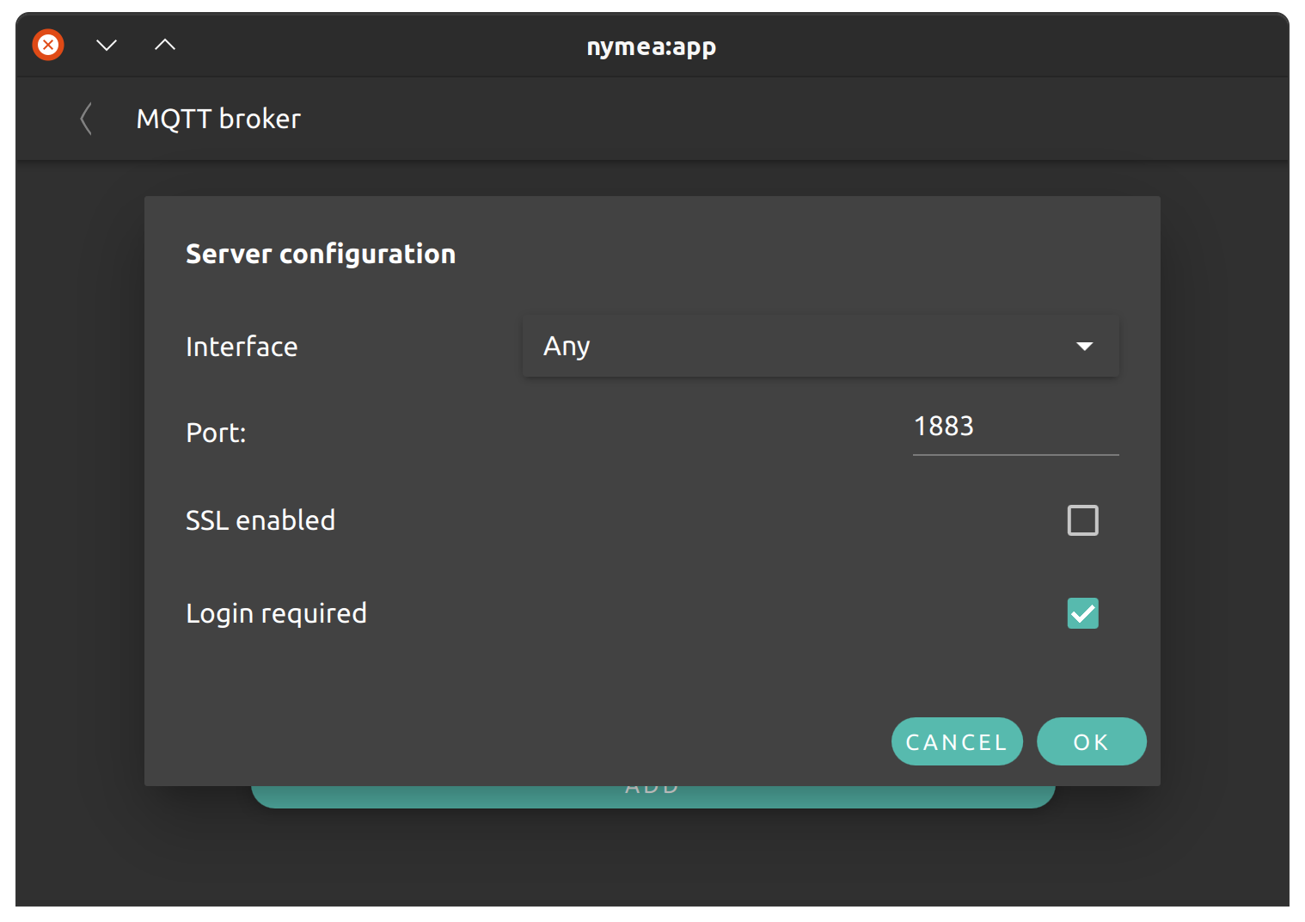Click the nymea:app title bar text
The width and height of the screenshot is (1305, 922).
[x=651, y=46]
